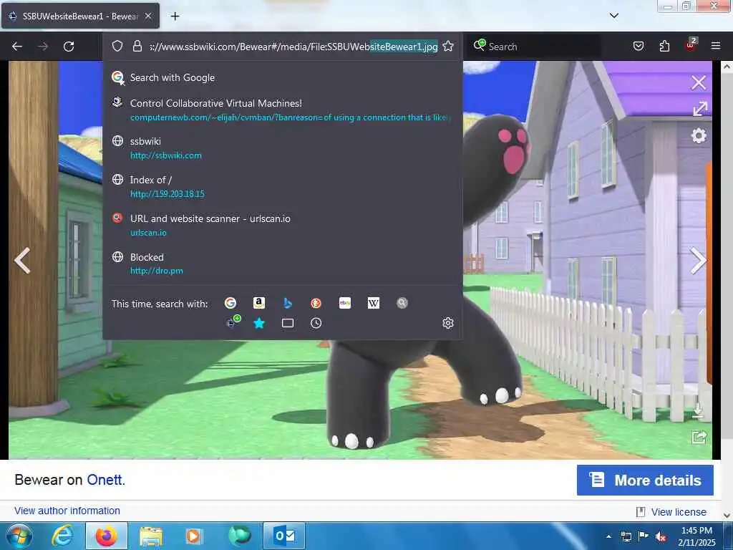The image size is (733, 550).
Task: Switch to Firefox in the taskbar
Action: (107, 536)
